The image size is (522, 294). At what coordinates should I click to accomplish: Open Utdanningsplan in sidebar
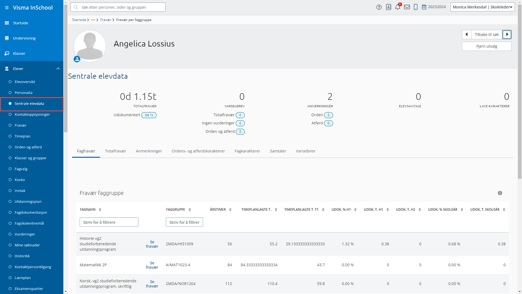point(28,201)
